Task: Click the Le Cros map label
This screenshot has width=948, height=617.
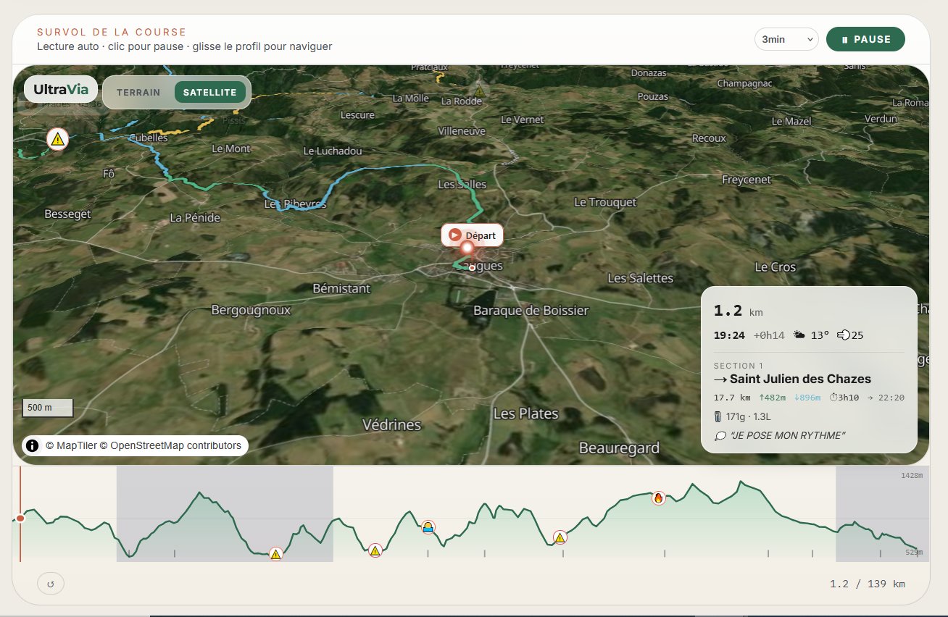Action: 776,267
